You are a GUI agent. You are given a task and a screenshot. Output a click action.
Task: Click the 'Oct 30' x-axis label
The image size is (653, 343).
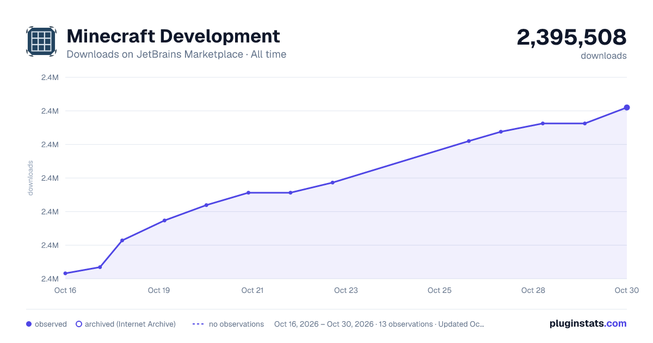pyautogui.click(x=626, y=290)
